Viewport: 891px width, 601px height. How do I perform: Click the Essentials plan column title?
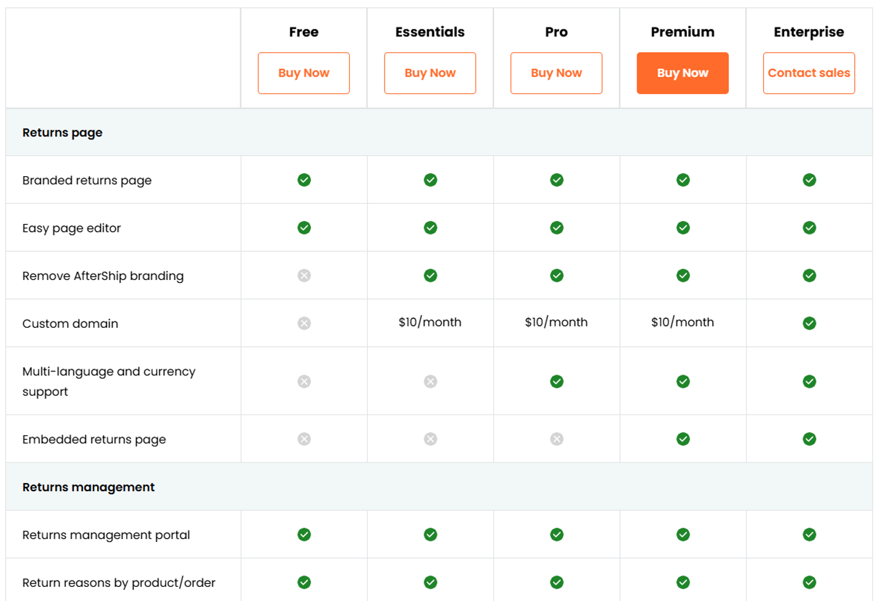(430, 32)
